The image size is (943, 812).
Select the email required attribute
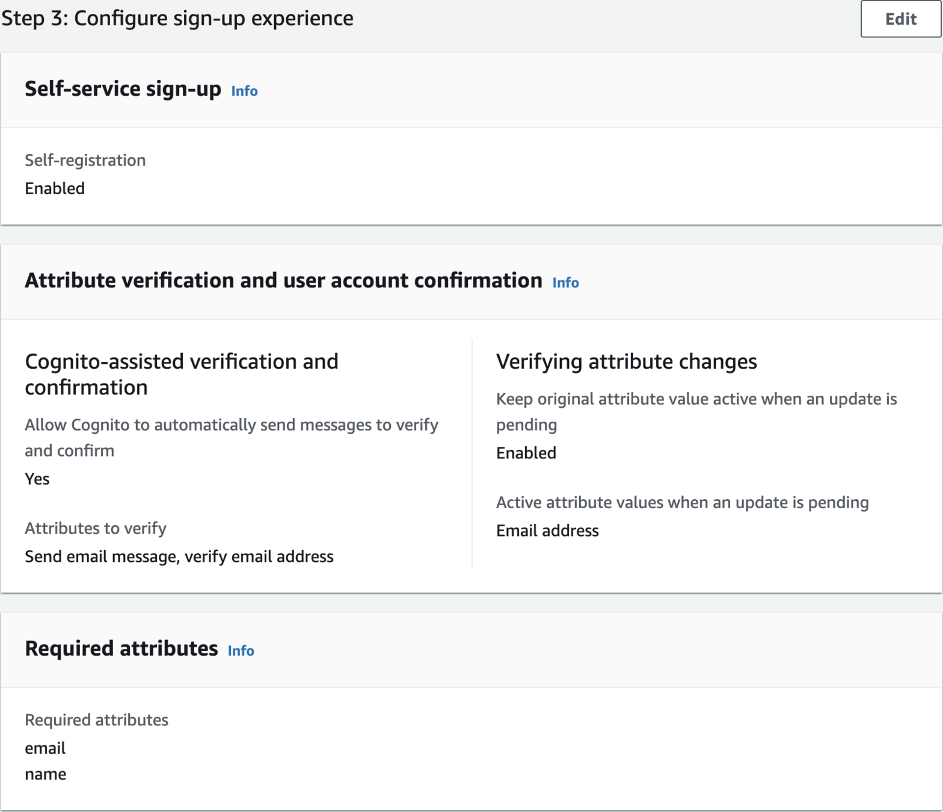[x=45, y=748]
